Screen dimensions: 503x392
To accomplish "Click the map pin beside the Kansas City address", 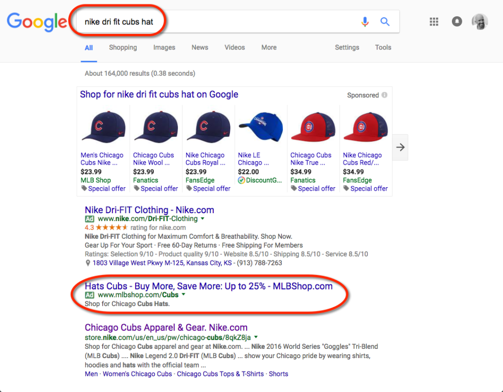I will [87, 263].
